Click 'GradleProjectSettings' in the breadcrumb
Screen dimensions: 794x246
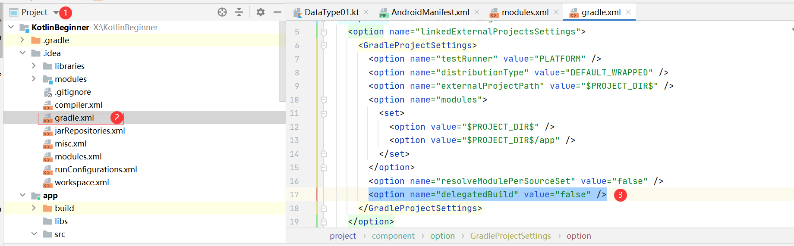pos(510,236)
